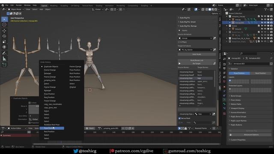Toggle the overlay display icon in viewport header

(x=196, y=9)
